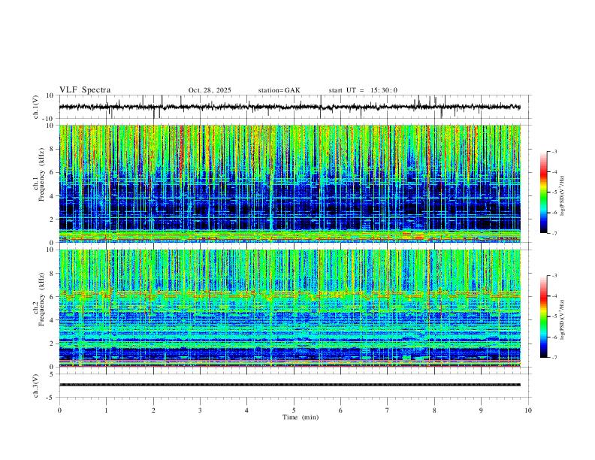The image size is (595, 460).
Task: Click the time axis tick label "1"
Action: [106, 410]
